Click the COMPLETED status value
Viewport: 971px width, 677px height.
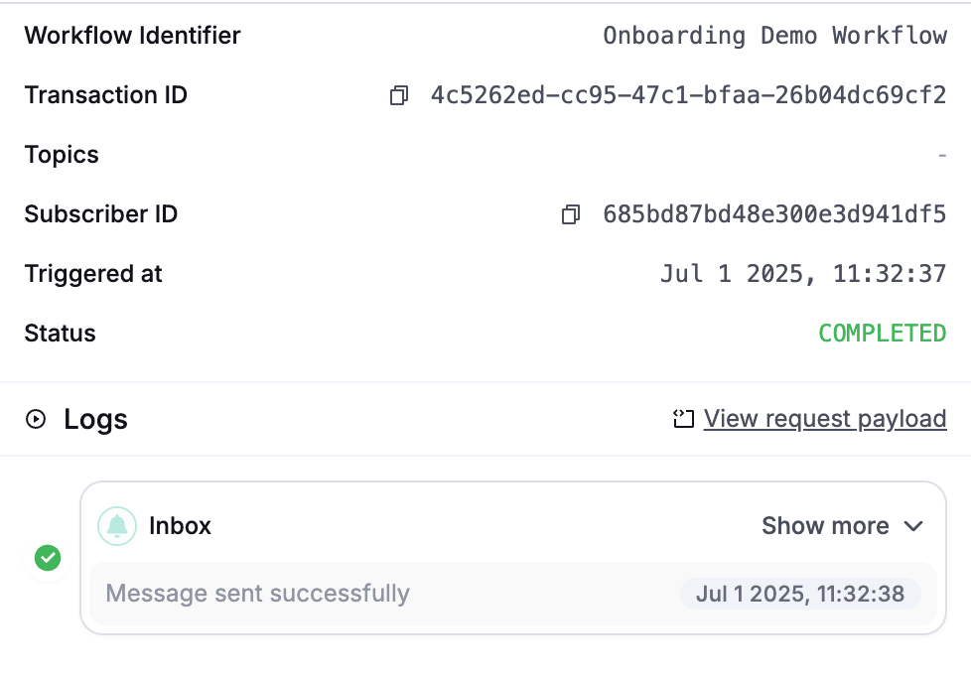(882, 334)
